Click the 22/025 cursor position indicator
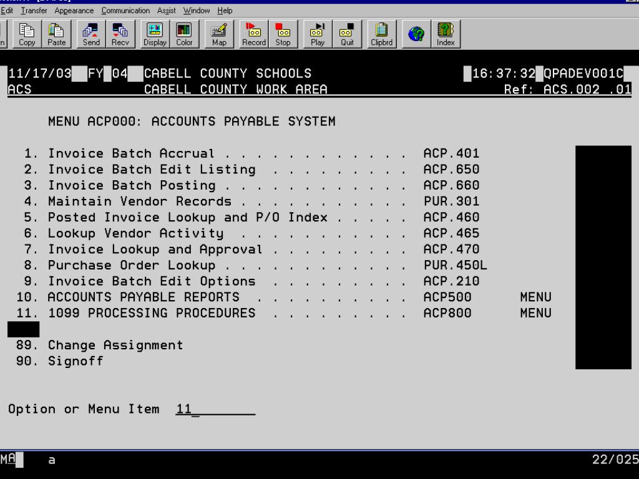 click(615, 460)
